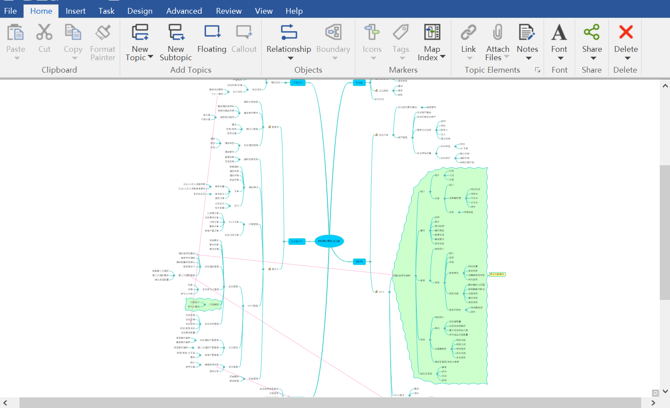The width and height of the screenshot is (670, 408).
Task: Click the Attach Files paperclip icon
Action: pos(498,33)
